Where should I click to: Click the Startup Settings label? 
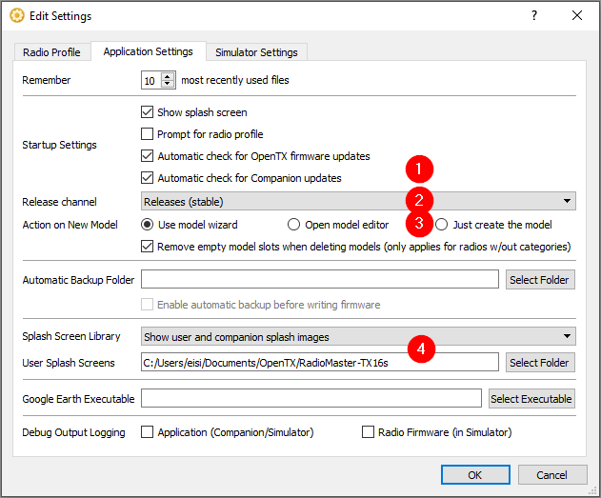pyautogui.click(x=59, y=145)
